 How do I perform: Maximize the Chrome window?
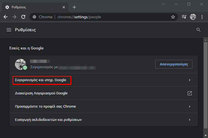click(189, 4)
